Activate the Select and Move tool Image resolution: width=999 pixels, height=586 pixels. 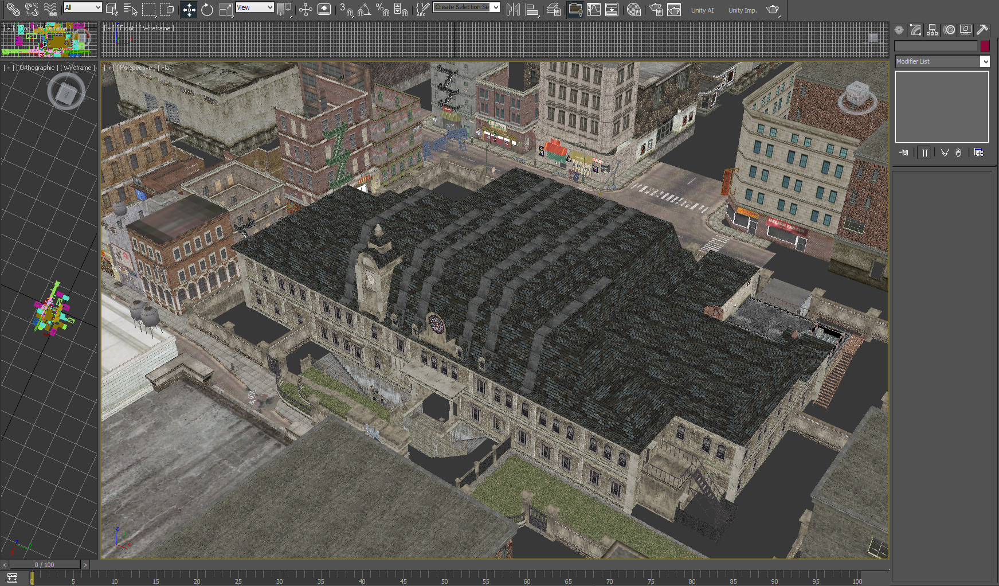click(189, 9)
